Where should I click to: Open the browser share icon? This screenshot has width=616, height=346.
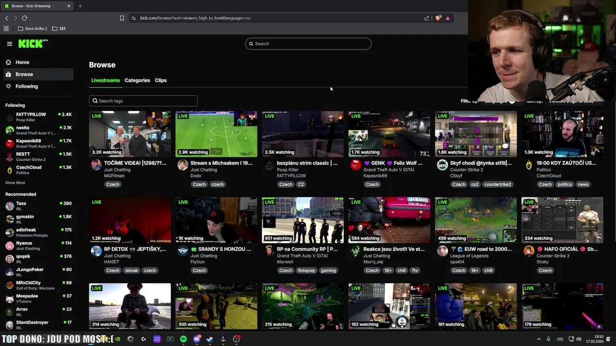(426, 18)
